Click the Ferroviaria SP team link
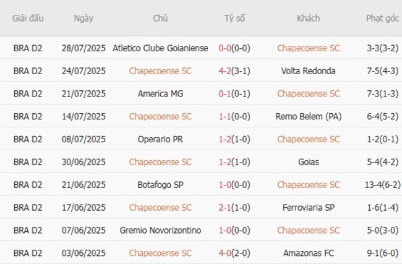Image resolution: width=402 pixels, height=264 pixels. click(x=308, y=208)
